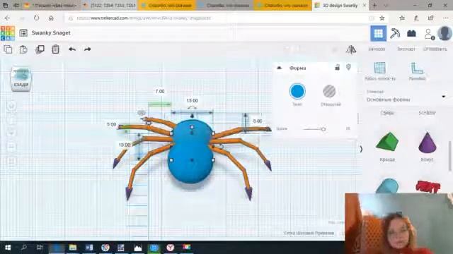Select the purple Cone shape

coord(428,143)
